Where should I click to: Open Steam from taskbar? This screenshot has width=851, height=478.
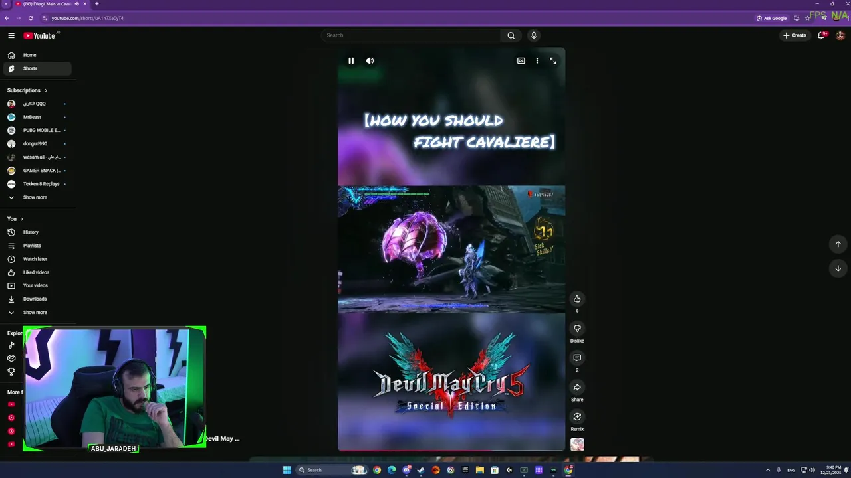click(421, 470)
